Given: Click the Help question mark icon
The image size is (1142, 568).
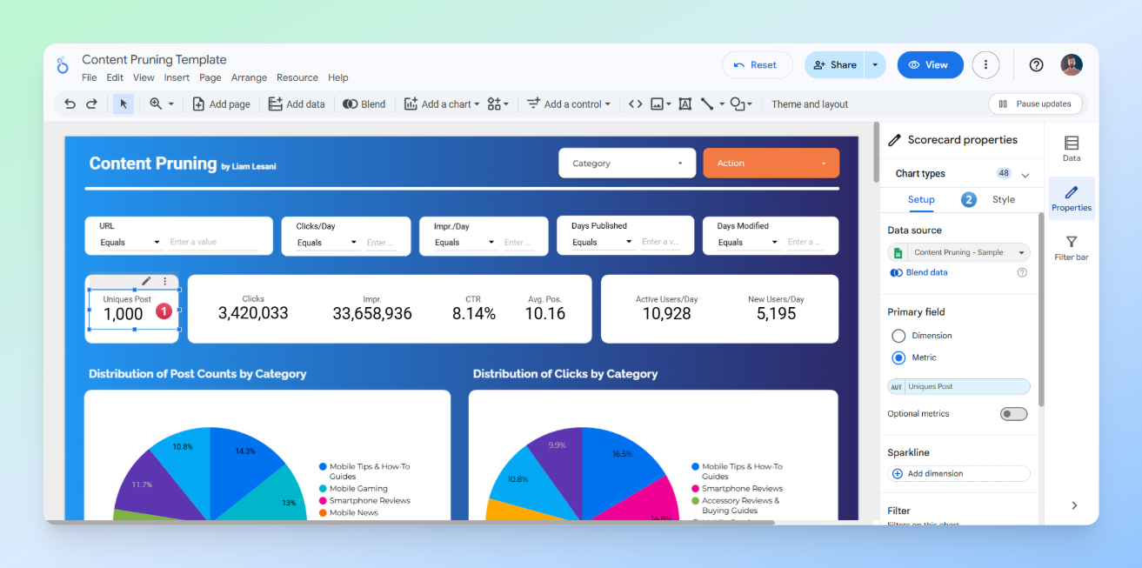Looking at the screenshot, I should (x=1035, y=64).
